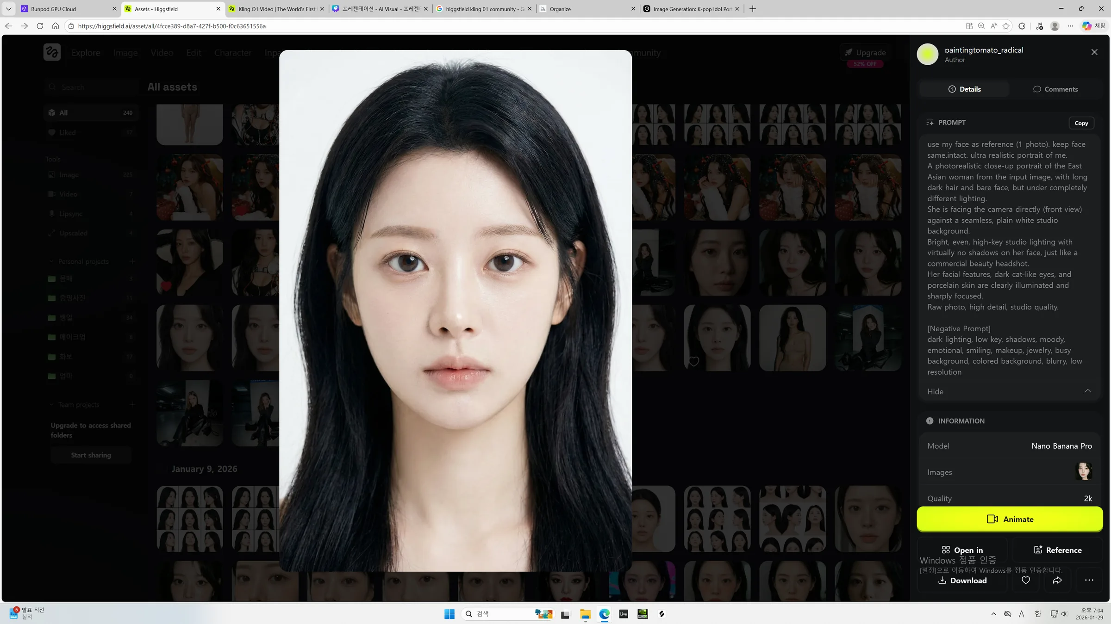1111x624 pixels.
Task: Click the Higgsfield logo
Action: (52, 52)
